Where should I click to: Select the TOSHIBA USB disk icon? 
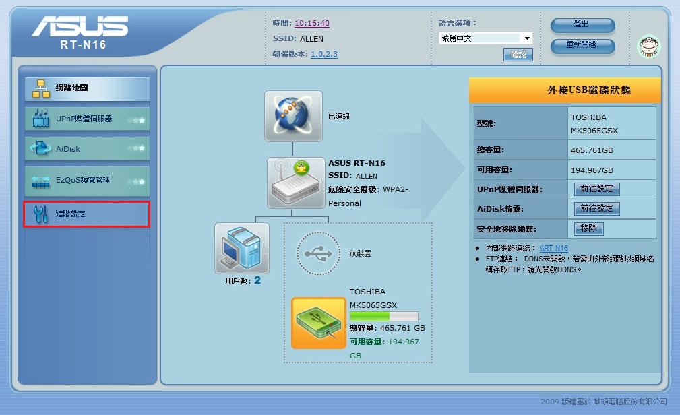tap(318, 323)
